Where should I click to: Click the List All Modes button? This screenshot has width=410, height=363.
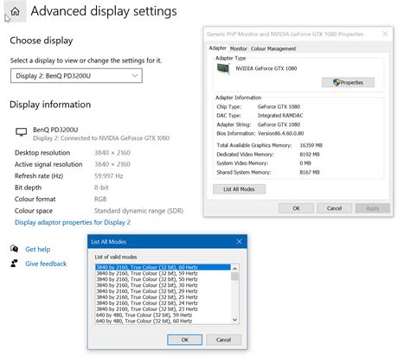point(239,189)
